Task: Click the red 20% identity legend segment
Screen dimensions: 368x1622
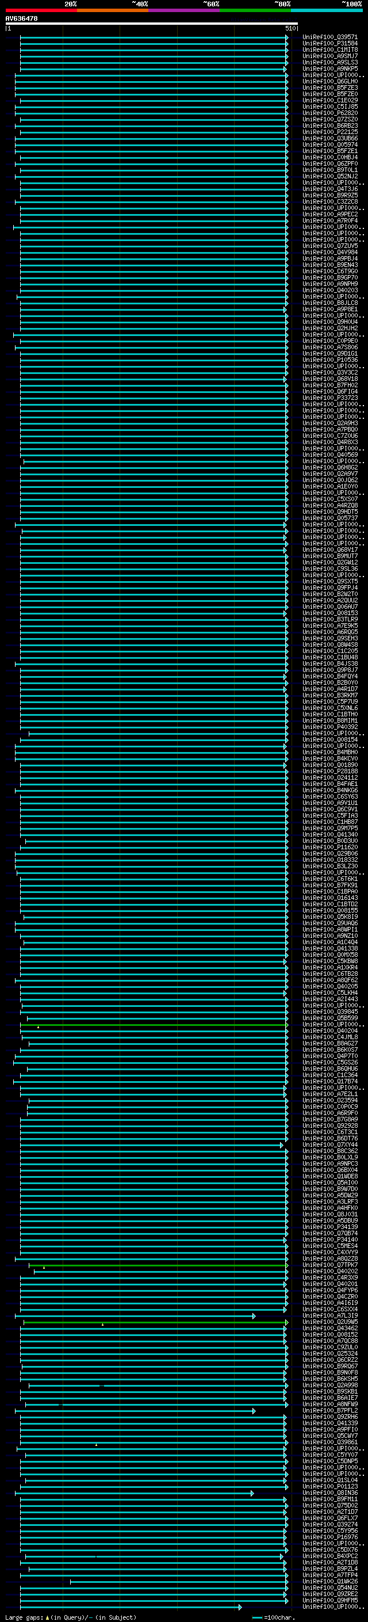Action: click(41, 10)
